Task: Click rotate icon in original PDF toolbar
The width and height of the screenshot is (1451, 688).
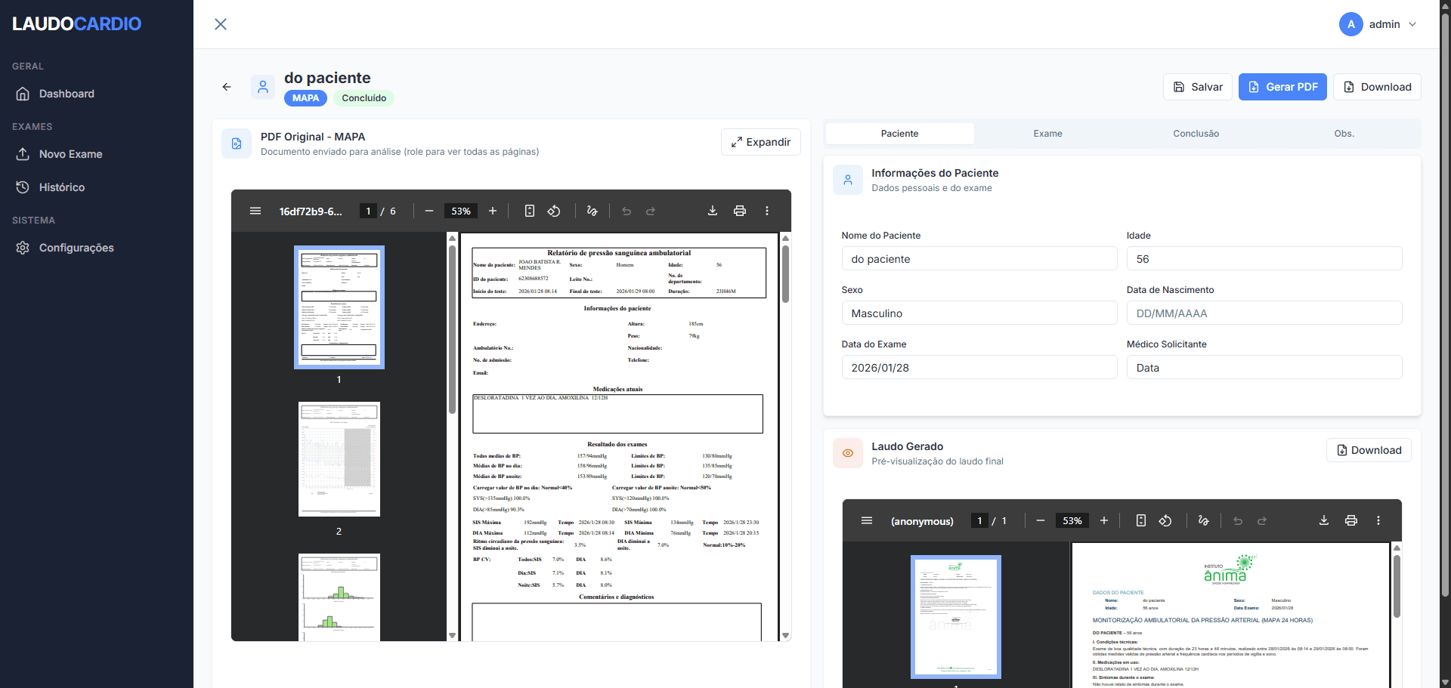Action: [554, 211]
